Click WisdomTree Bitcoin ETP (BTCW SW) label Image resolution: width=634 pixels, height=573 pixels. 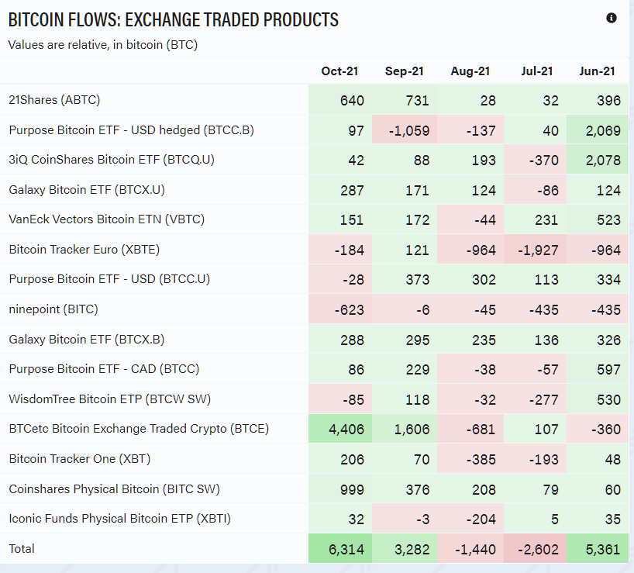point(110,399)
